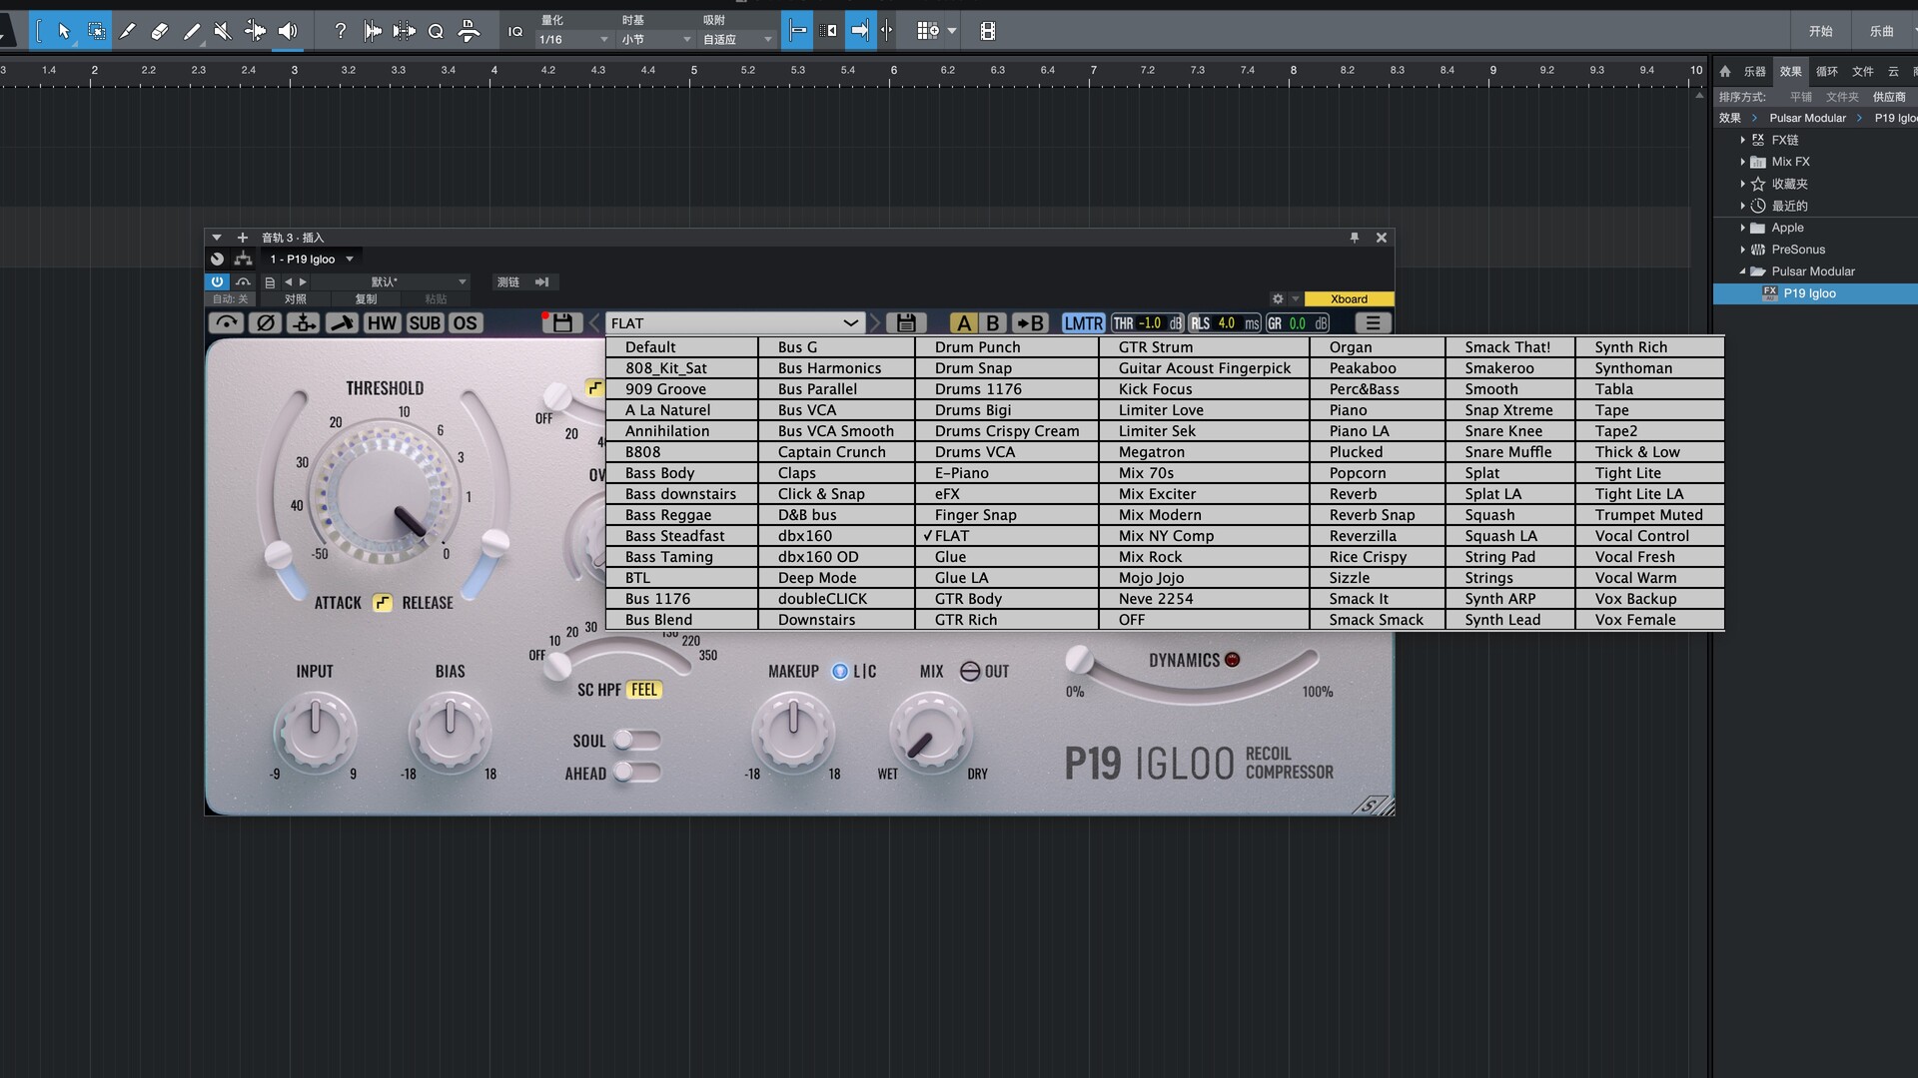Click the Q quantize icon
This screenshot has height=1078, width=1918.
[x=436, y=31]
